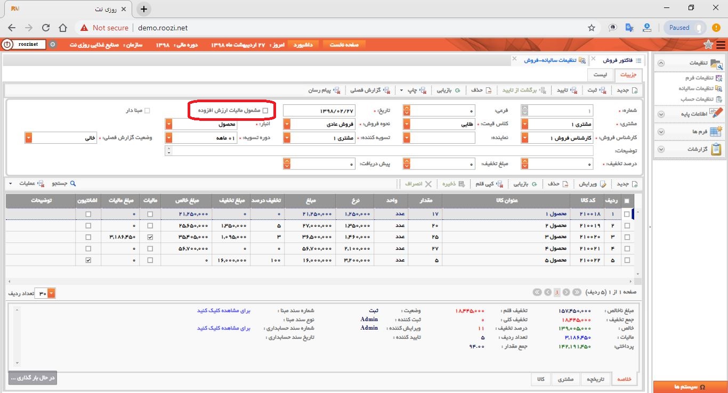Switch to the 'مشتری' bottom tab
Viewport: 728px width, 393px height.
tap(565, 379)
